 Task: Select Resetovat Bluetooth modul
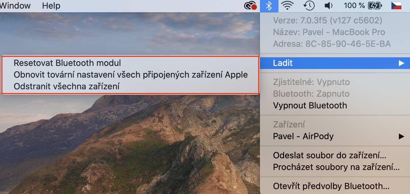pos(67,63)
